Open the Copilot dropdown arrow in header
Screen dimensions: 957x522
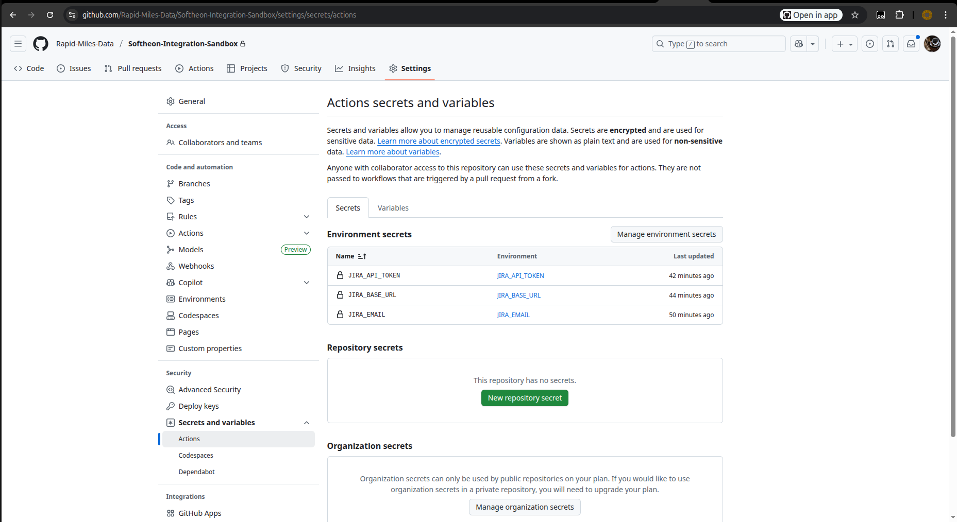[x=813, y=44]
